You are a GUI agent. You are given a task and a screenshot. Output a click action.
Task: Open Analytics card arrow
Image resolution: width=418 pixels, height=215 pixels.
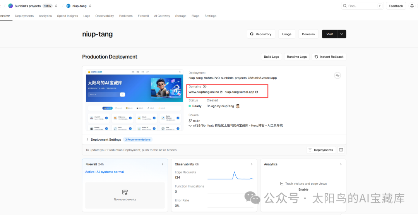tap(341, 164)
